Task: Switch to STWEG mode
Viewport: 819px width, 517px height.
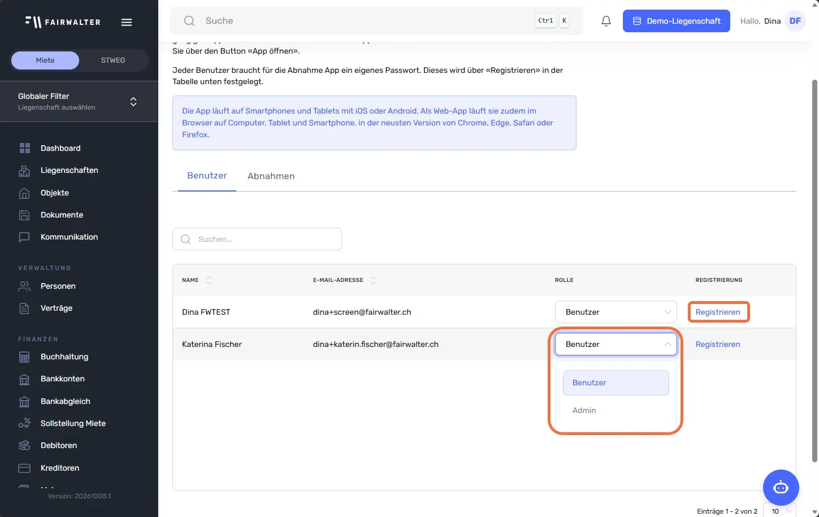Action: 113,60
